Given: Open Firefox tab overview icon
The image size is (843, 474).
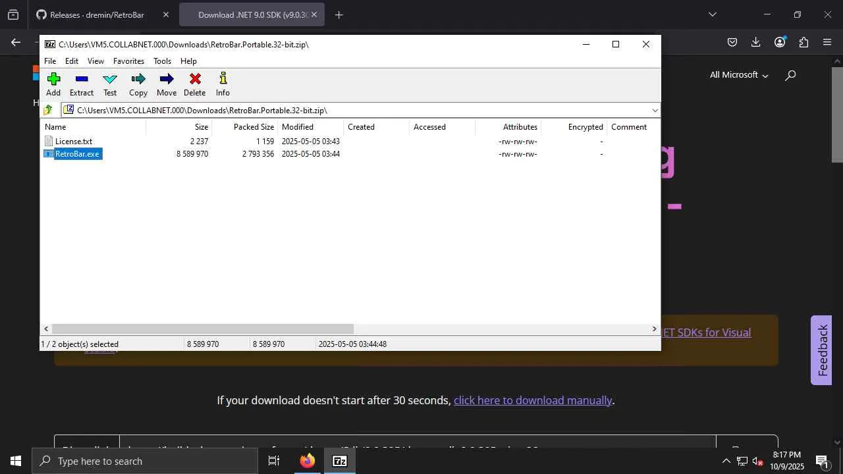Looking at the screenshot, I should click(13, 14).
